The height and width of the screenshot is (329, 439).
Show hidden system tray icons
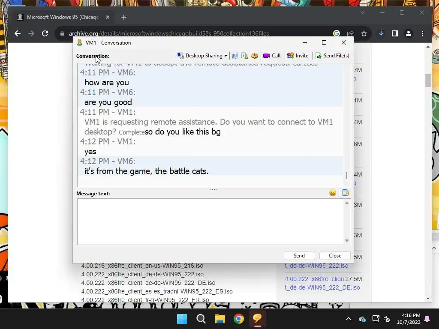(x=349, y=319)
